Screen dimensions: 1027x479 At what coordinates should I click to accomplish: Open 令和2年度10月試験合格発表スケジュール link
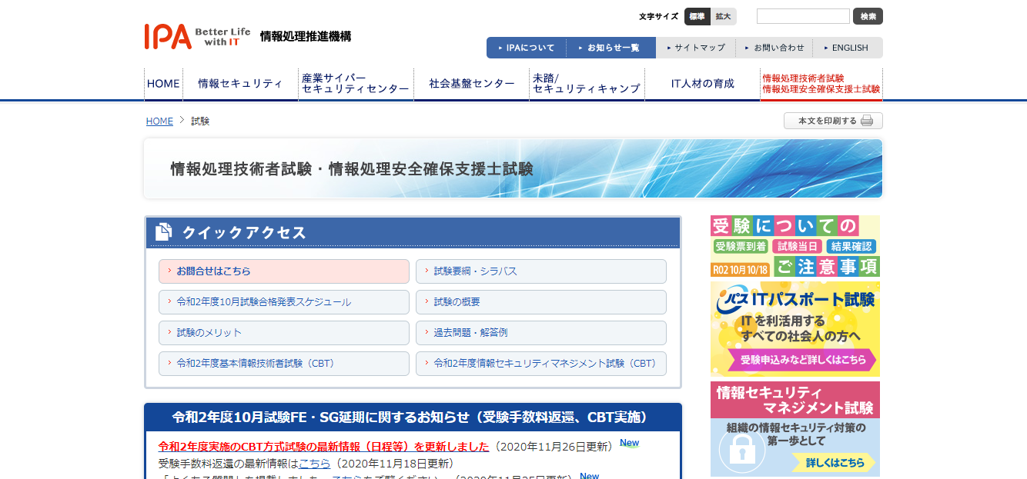[x=284, y=302]
